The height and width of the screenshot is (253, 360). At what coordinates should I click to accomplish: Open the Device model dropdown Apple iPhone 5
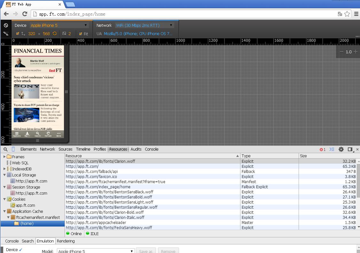coord(59,25)
